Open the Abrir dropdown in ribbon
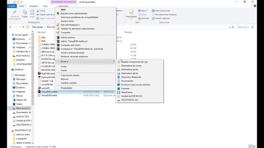 (143, 11)
